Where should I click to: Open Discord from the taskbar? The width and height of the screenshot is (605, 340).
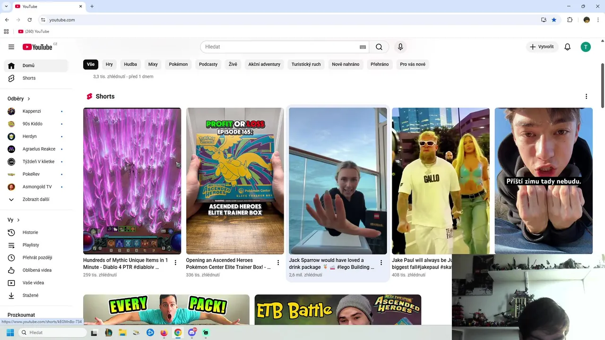[x=192, y=332]
